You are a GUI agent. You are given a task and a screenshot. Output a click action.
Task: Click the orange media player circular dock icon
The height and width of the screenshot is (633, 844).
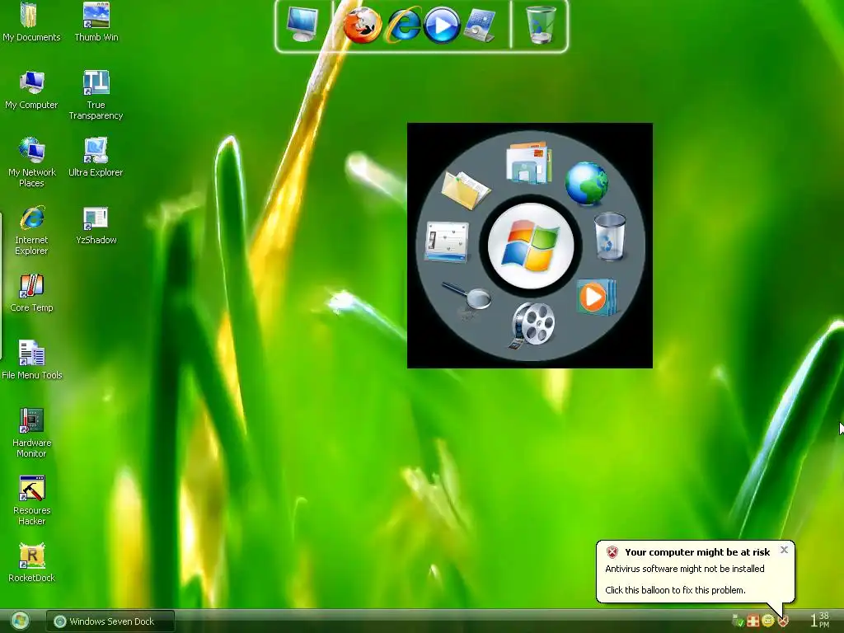596,297
